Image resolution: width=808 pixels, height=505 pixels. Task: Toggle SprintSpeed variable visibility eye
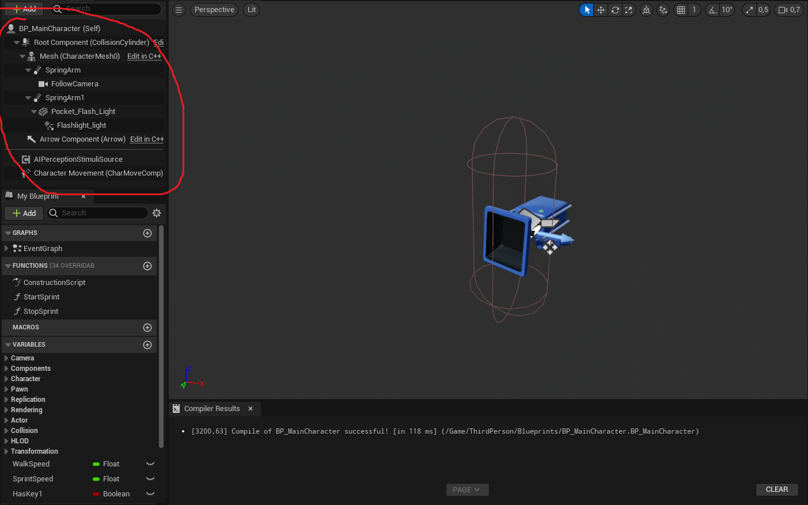pyautogui.click(x=150, y=479)
